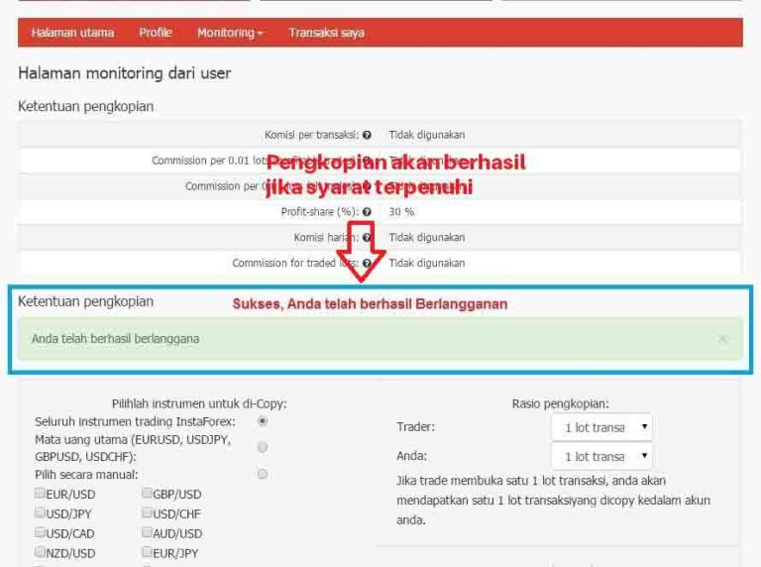Select Mata uang utama radio option
The height and width of the screenshot is (567, 761).
(263, 447)
